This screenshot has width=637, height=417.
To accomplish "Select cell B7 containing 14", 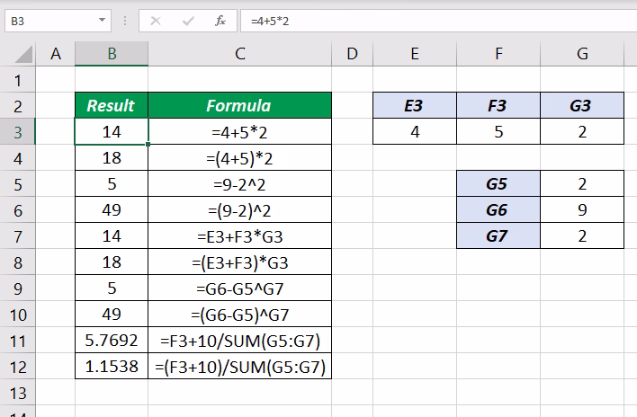I will [x=112, y=235].
